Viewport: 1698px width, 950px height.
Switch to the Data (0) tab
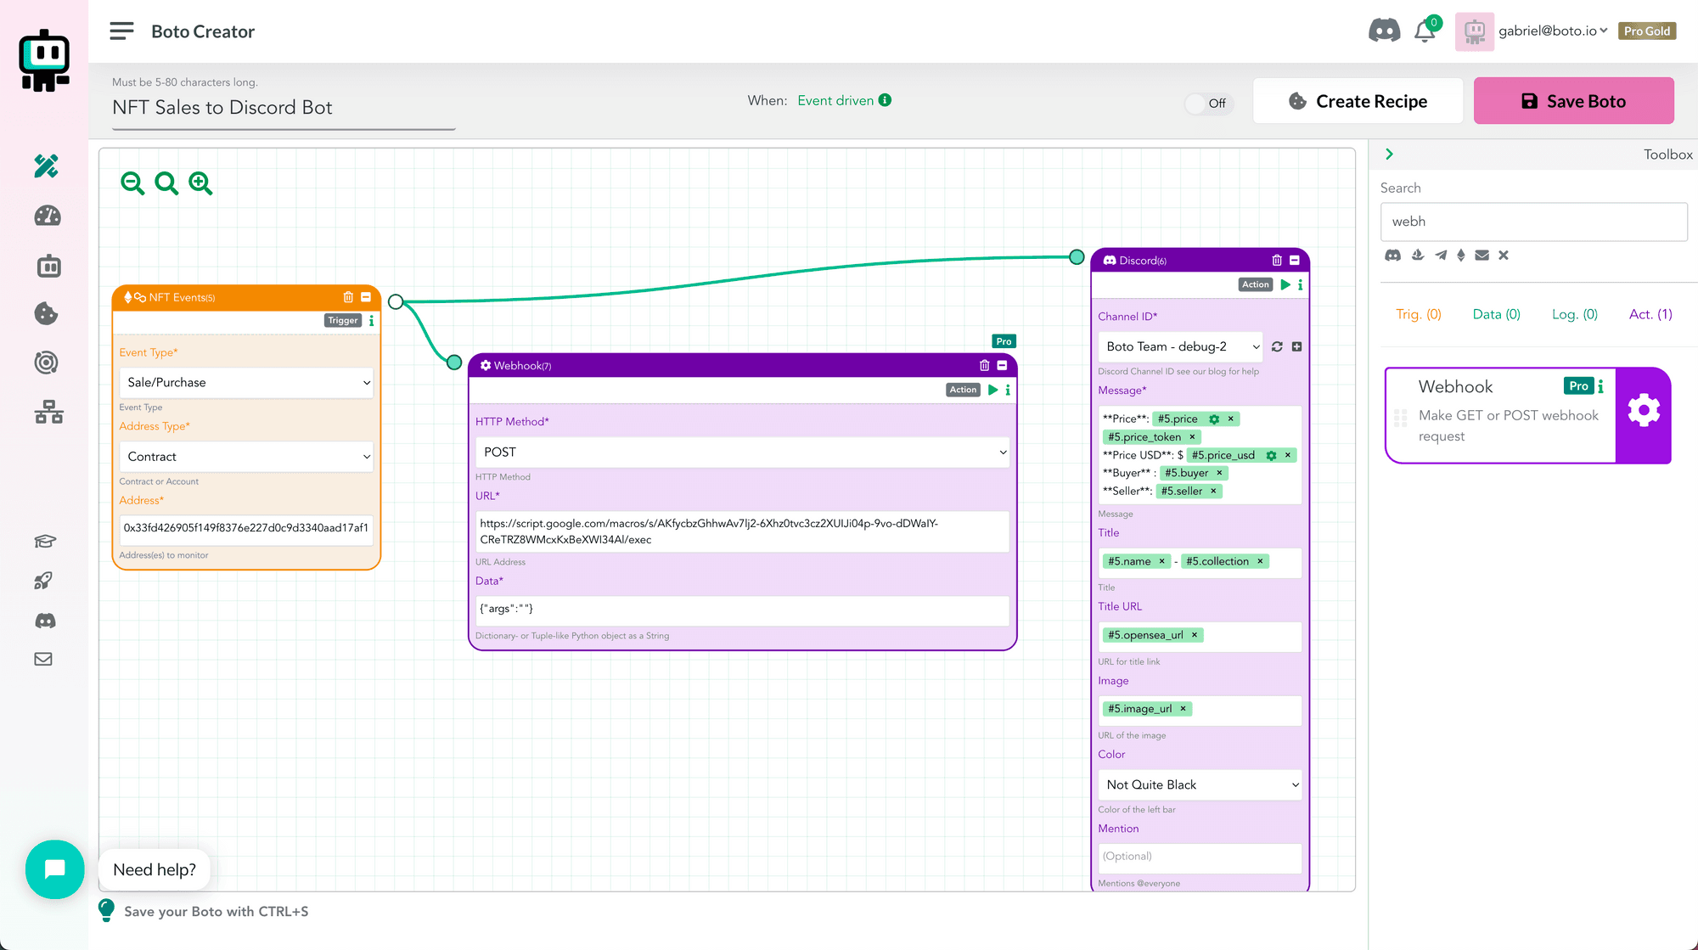click(1496, 314)
